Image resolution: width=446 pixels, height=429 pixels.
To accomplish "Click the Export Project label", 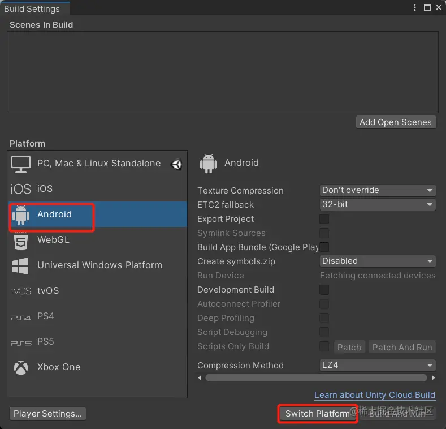I will click(x=226, y=219).
